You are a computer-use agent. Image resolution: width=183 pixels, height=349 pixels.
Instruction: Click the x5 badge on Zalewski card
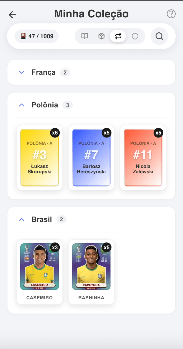click(158, 133)
